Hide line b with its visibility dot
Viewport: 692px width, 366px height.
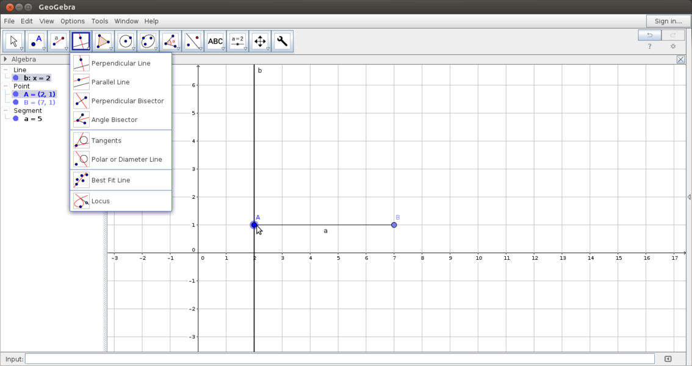15,78
